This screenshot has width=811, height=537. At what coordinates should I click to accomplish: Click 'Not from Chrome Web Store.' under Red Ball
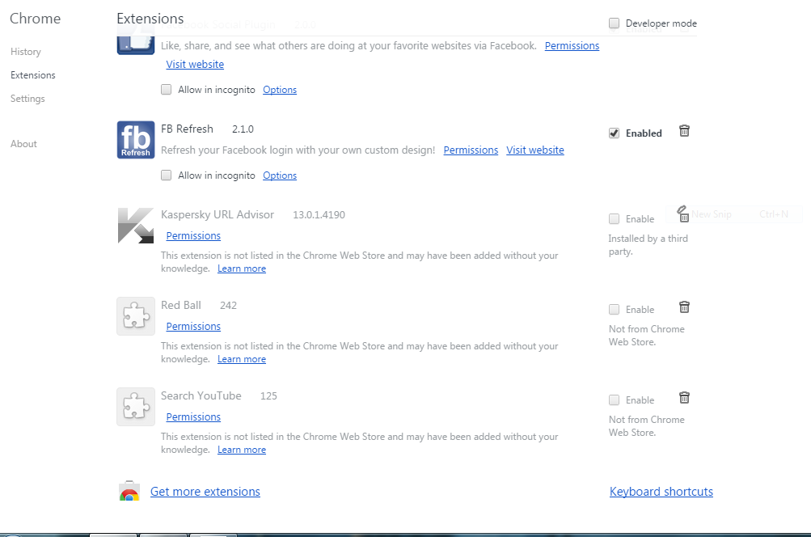point(647,336)
